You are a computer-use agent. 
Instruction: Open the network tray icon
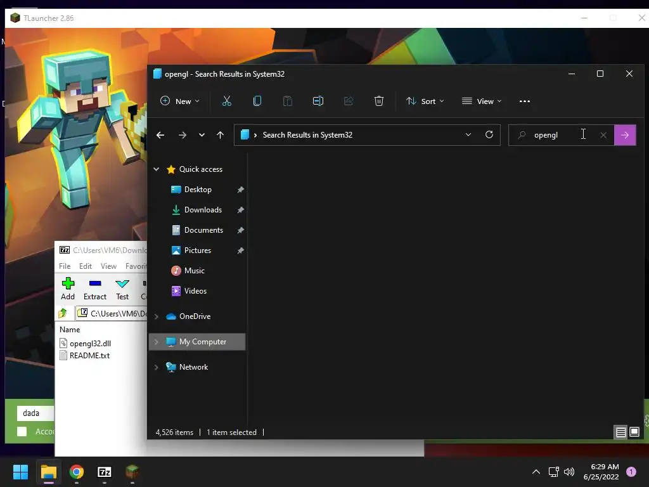[553, 472]
